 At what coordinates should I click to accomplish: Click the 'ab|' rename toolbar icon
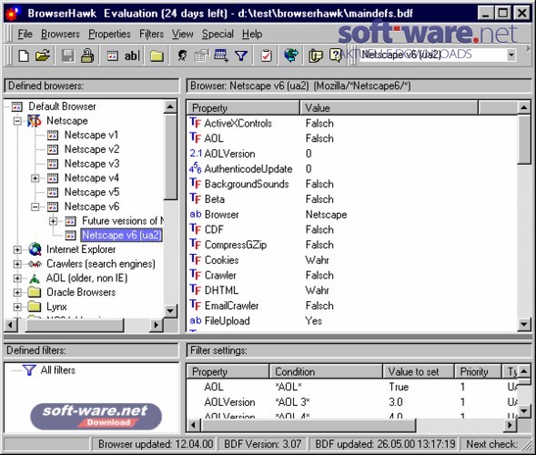point(132,56)
